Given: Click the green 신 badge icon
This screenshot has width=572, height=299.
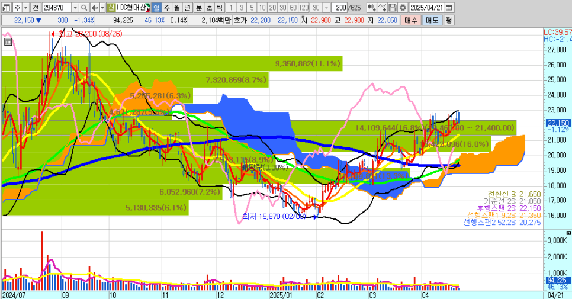Looking at the screenshot, I should [111, 7].
